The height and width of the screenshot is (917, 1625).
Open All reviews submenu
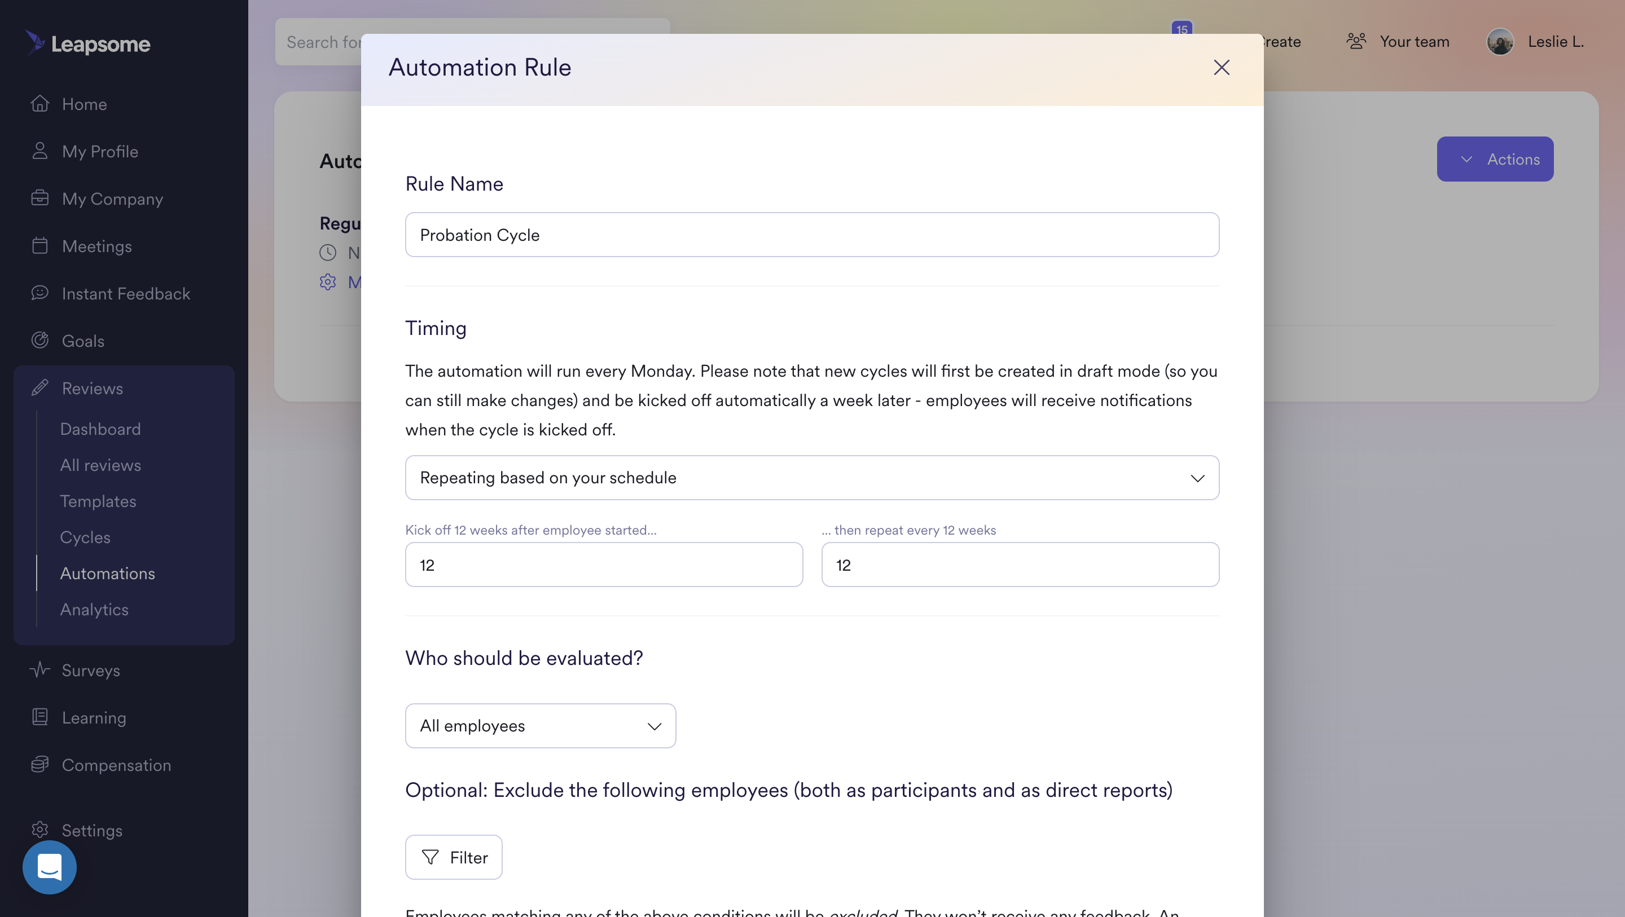[100, 465]
